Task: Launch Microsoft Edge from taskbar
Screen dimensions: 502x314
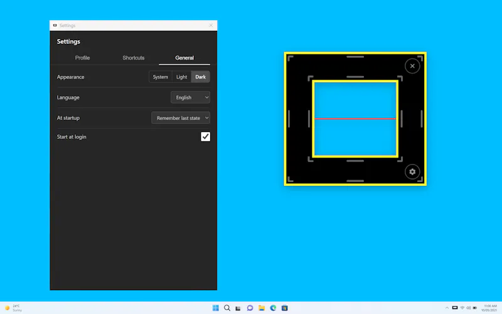Action: (x=273, y=308)
